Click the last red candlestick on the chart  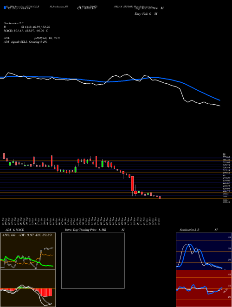click(160, 198)
